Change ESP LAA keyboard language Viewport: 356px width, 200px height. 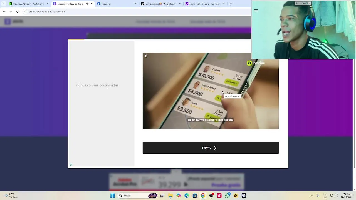click(325, 196)
